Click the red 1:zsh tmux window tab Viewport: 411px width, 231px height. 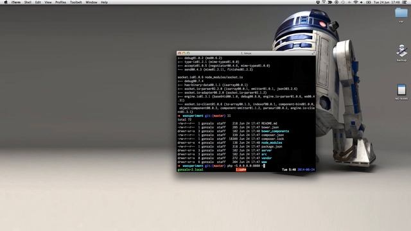click(x=241, y=169)
